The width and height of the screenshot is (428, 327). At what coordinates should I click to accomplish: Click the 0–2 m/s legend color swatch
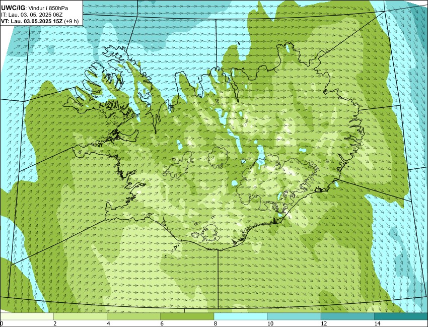[27, 316]
